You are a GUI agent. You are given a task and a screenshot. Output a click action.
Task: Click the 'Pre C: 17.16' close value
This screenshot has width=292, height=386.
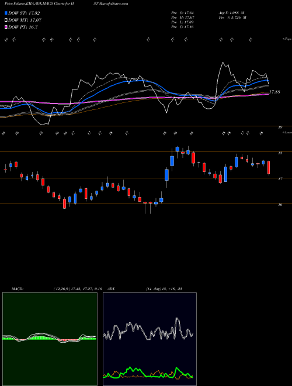point(183,27)
